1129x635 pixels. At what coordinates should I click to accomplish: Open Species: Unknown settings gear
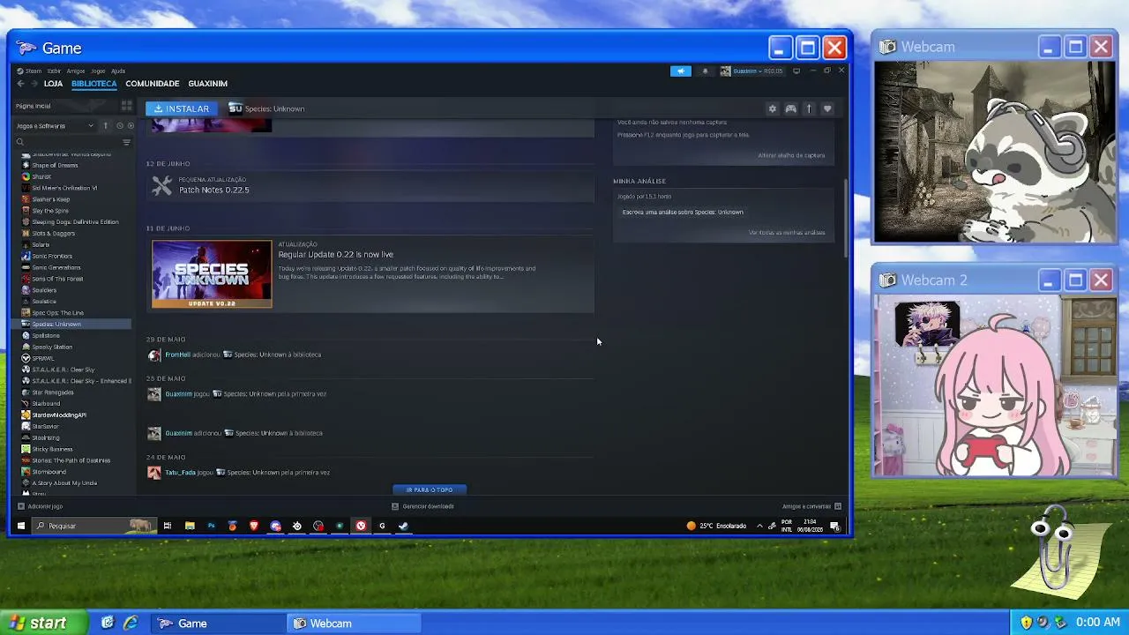773,108
